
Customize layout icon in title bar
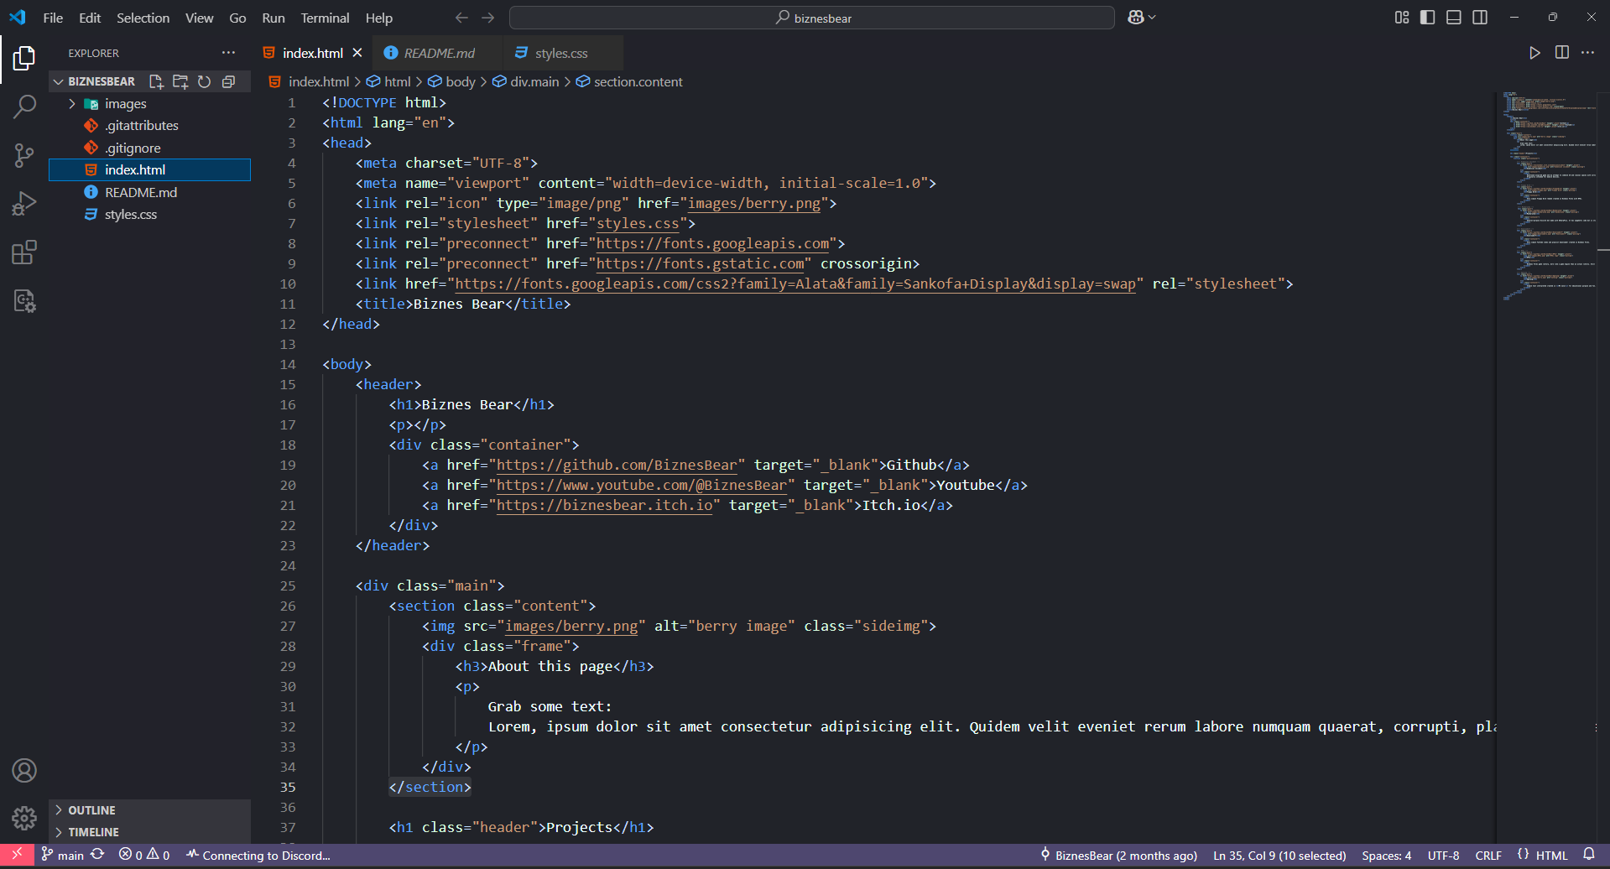point(1402,18)
